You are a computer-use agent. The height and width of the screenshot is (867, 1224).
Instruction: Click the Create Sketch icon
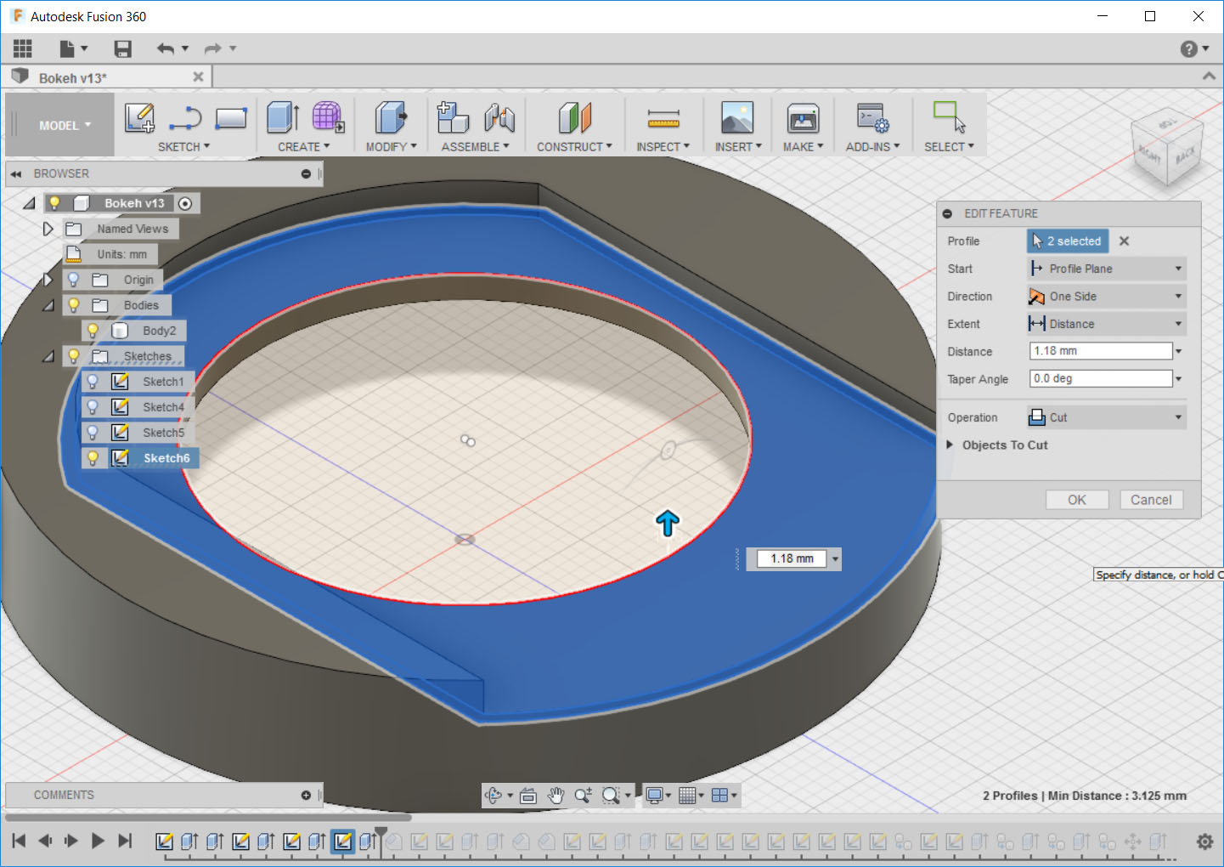[139, 118]
